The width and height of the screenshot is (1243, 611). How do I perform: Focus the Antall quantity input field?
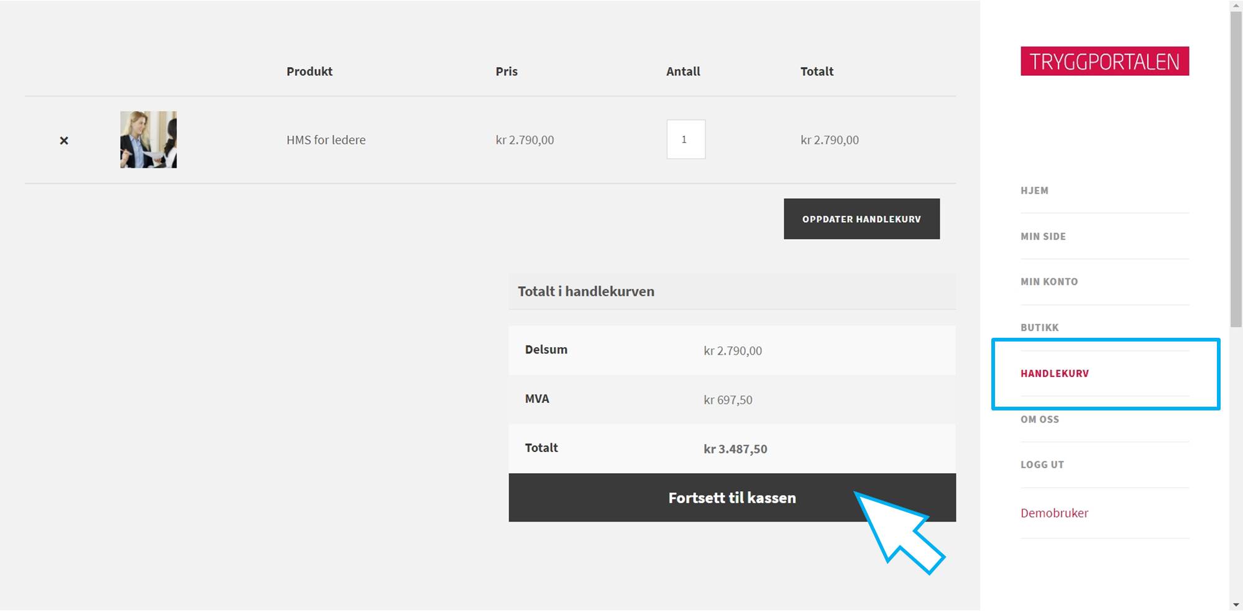686,140
